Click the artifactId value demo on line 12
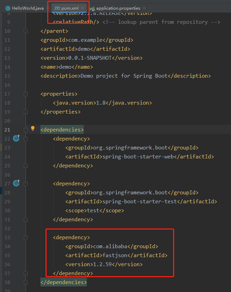 click(x=84, y=49)
